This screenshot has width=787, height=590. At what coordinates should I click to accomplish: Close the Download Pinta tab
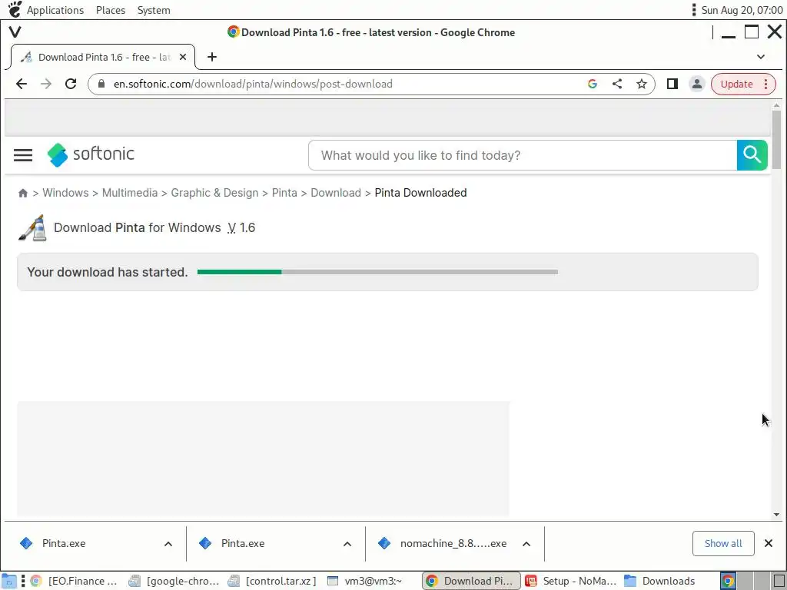[183, 57]
